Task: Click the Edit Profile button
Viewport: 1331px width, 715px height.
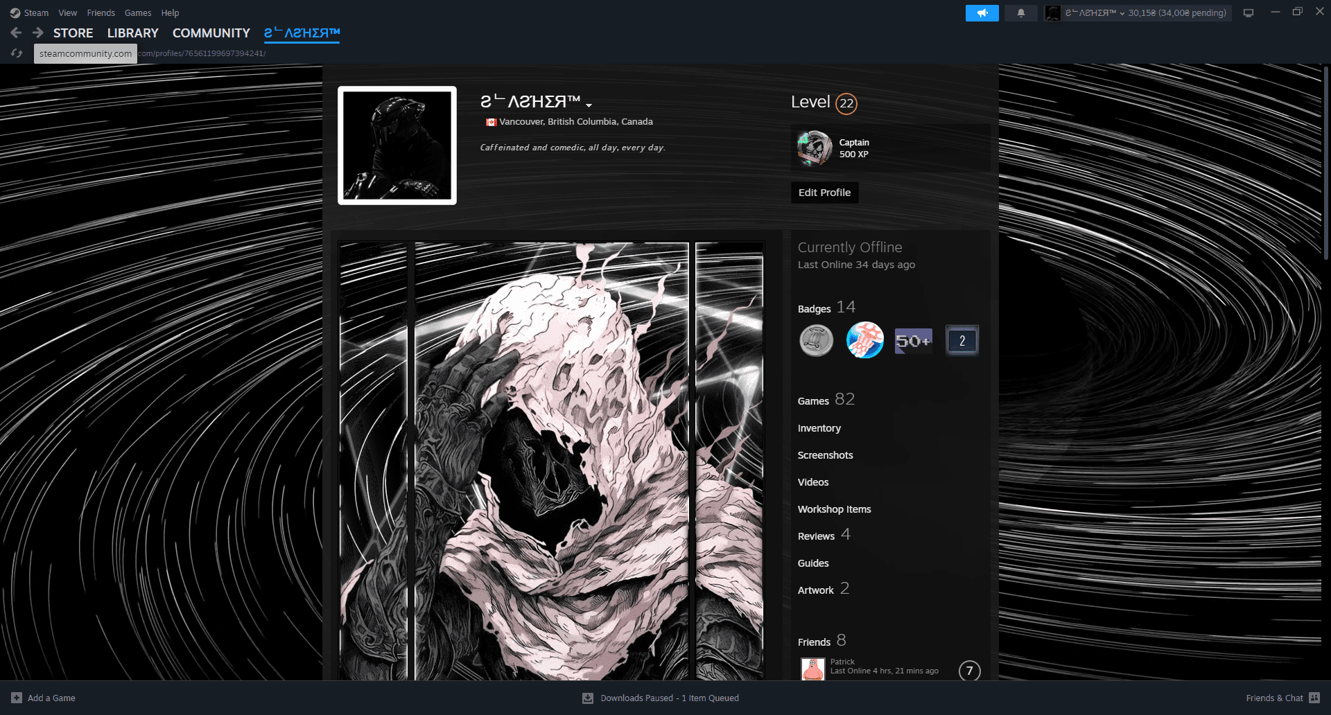Action: pyautogui.click(x=824, y=193)
